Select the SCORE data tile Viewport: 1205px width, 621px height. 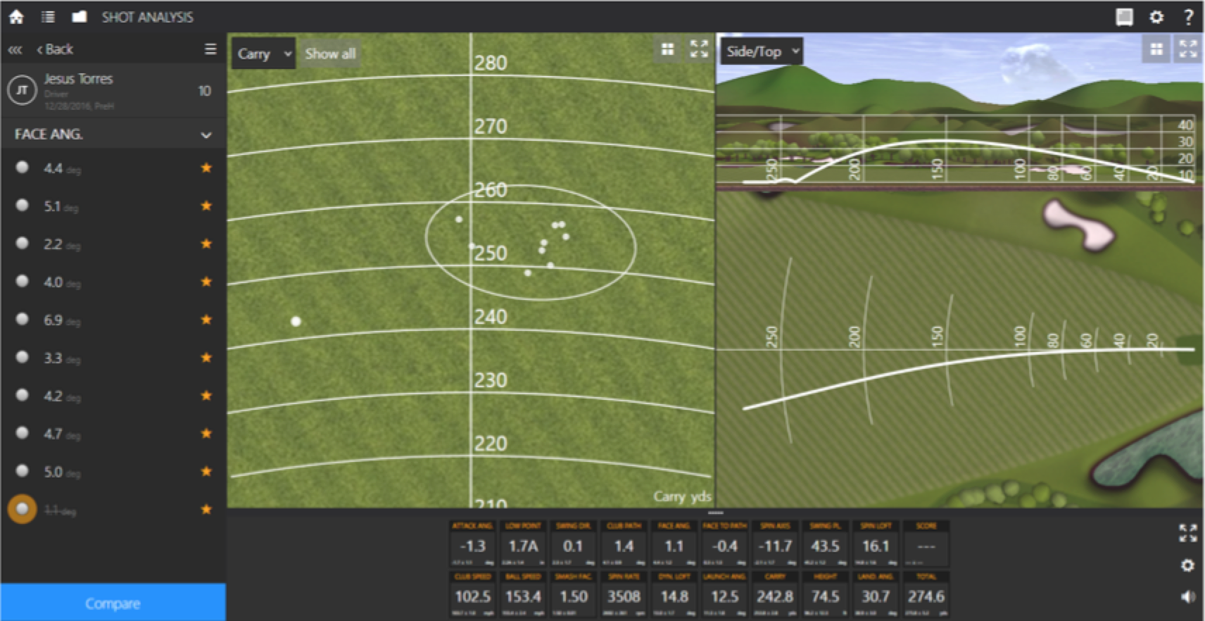(x=926, y=544)
